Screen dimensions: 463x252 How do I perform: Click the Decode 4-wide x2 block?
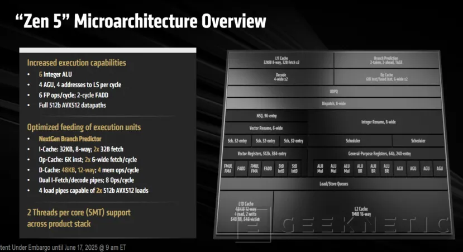280,77
